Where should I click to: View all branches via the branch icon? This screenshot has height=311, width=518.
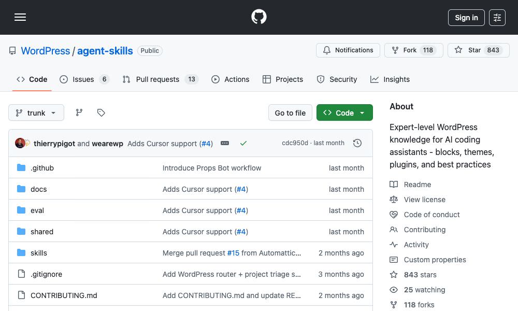coord(79,112)
